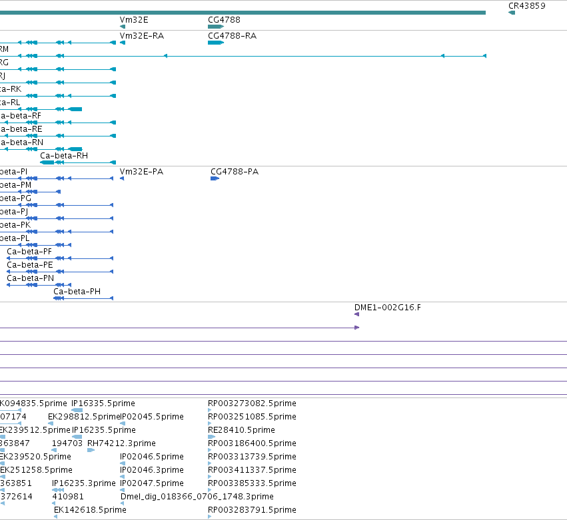Click the RE28410.5prime label
Image resolution: width=567 pixels, height=520 pixels.
tap(242, 430)
